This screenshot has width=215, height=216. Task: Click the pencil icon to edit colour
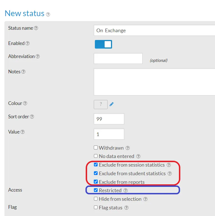pos(112,104)
